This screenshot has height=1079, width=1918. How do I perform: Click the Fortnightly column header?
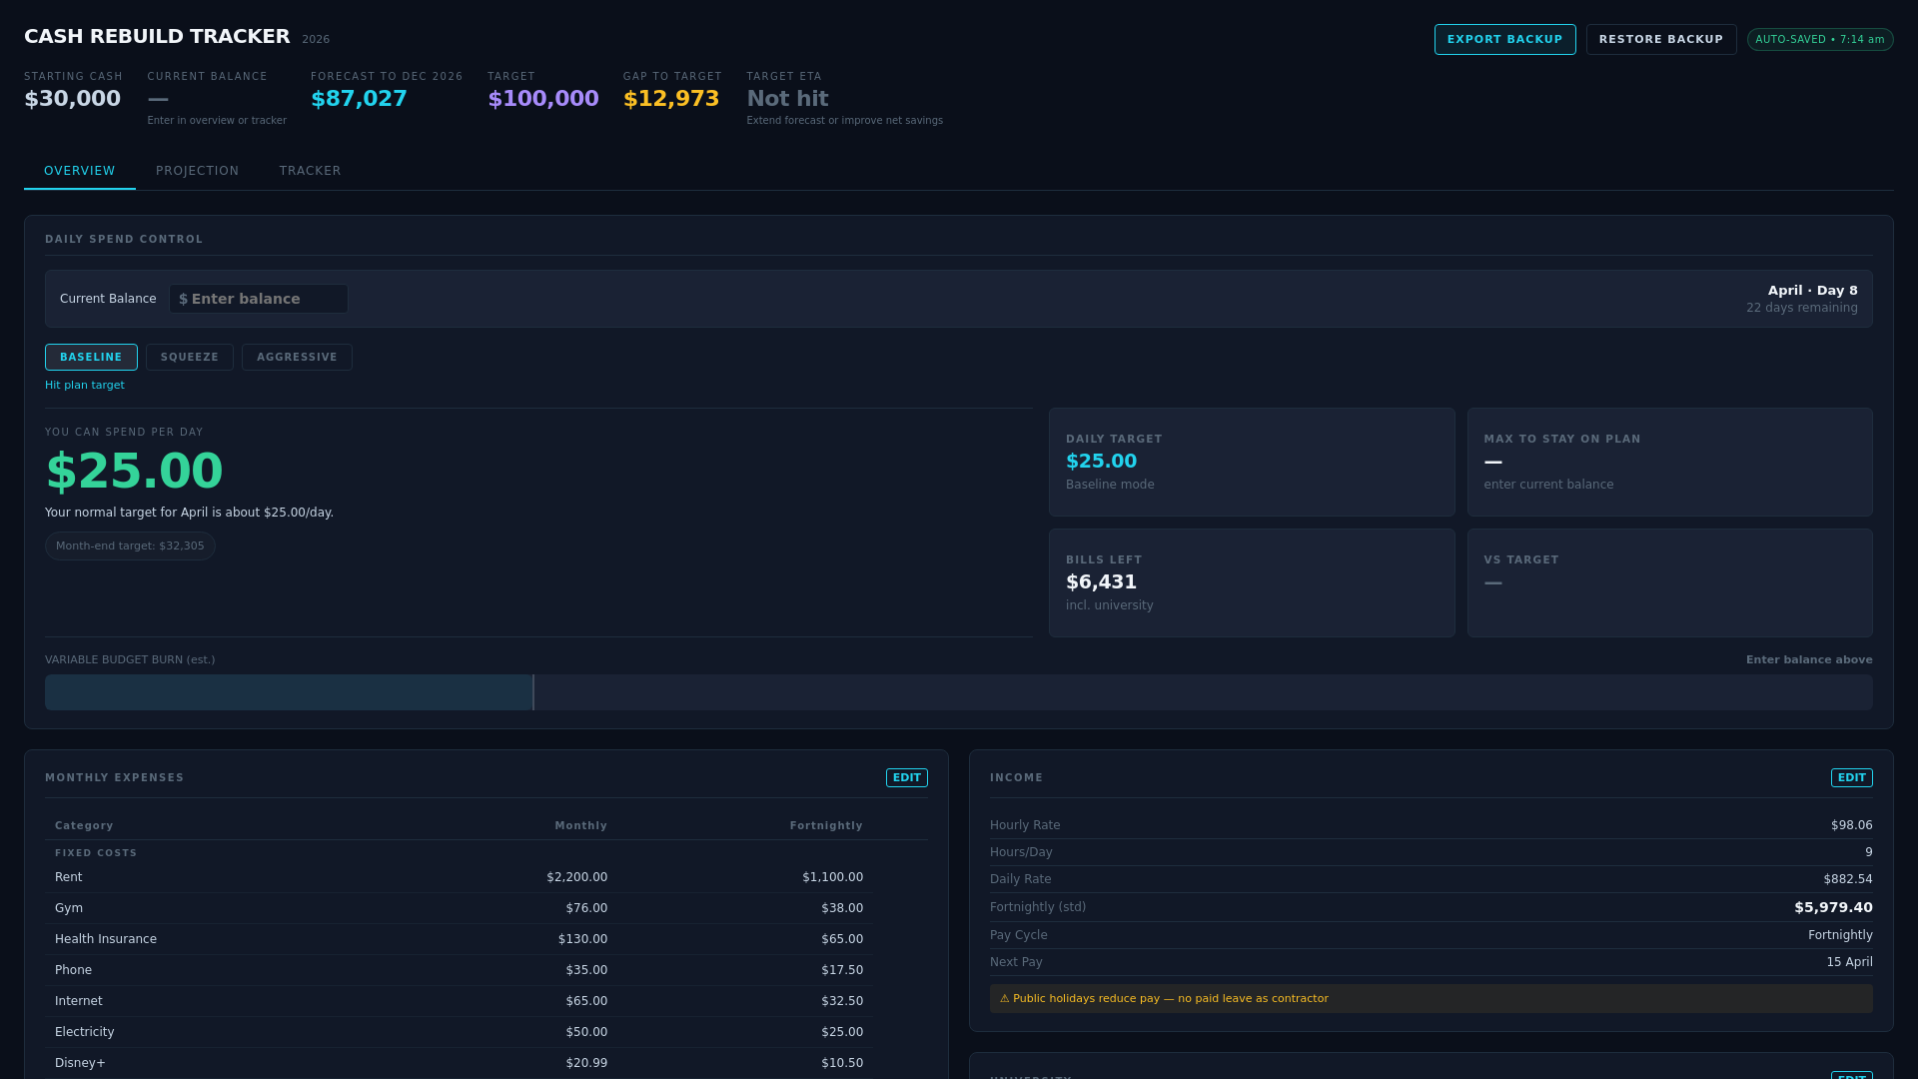pos(826,826)
